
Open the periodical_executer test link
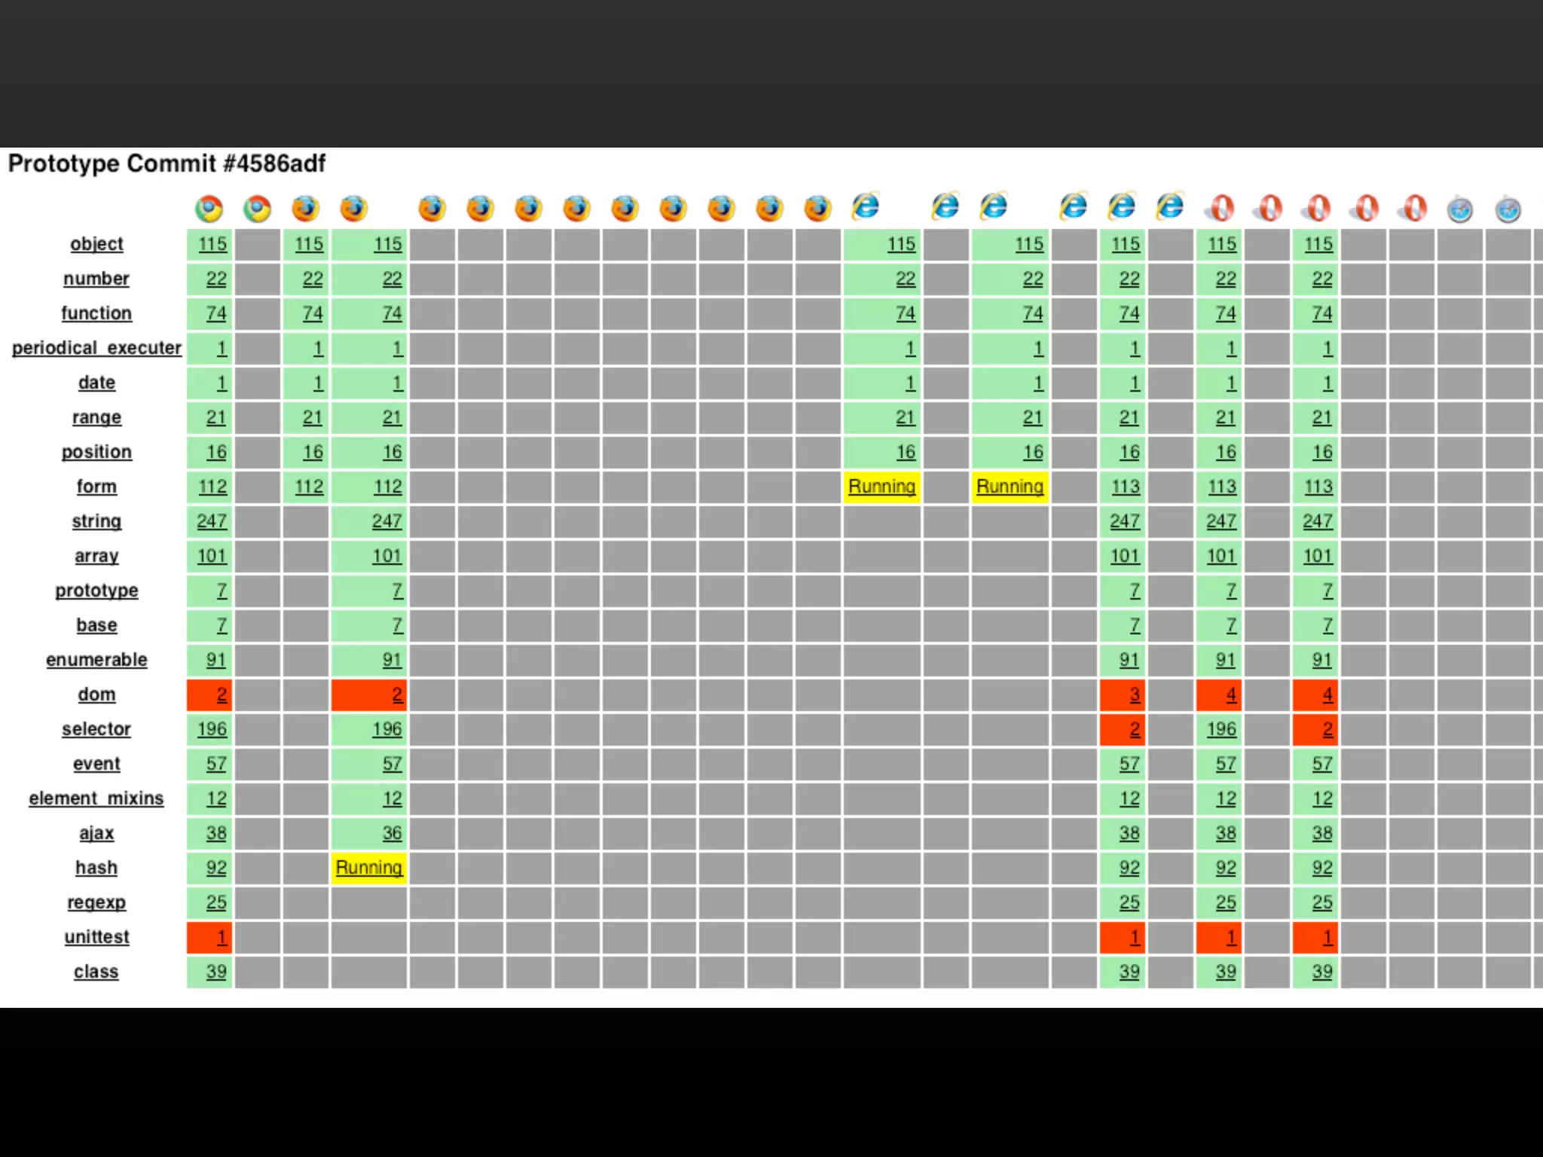96,348
